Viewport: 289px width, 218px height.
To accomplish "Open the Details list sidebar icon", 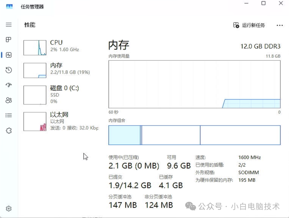I will pyautogui.click(x=9, y=115).
